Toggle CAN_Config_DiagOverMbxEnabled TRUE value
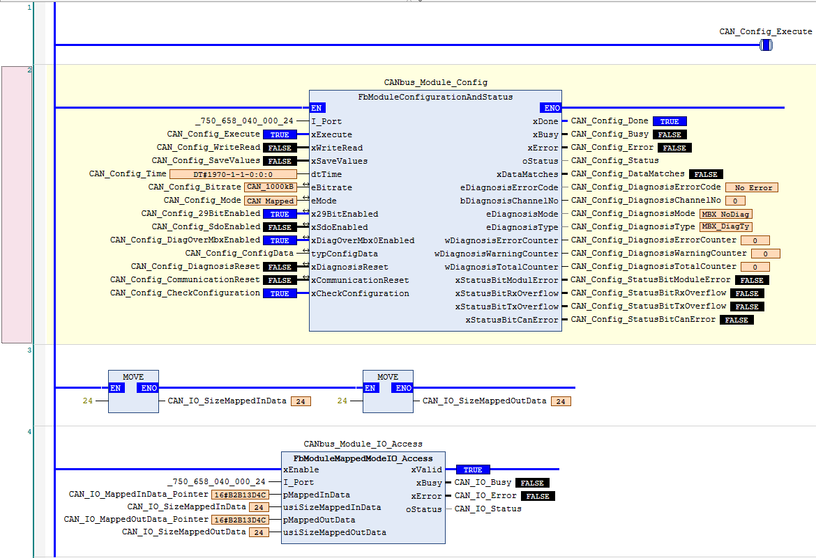 point(280,240)
